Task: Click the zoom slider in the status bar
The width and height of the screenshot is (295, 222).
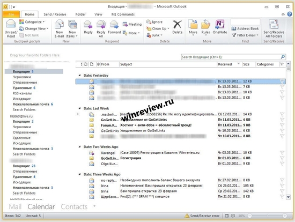Action: [267, 216]
